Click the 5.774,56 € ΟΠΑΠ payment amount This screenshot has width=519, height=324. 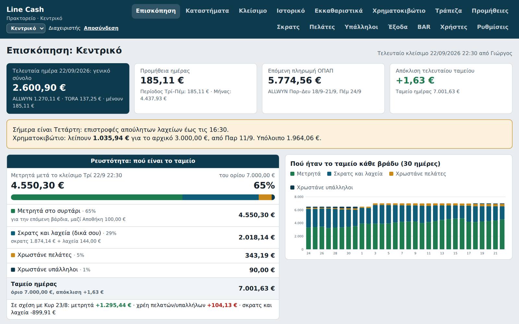(295, 80)
